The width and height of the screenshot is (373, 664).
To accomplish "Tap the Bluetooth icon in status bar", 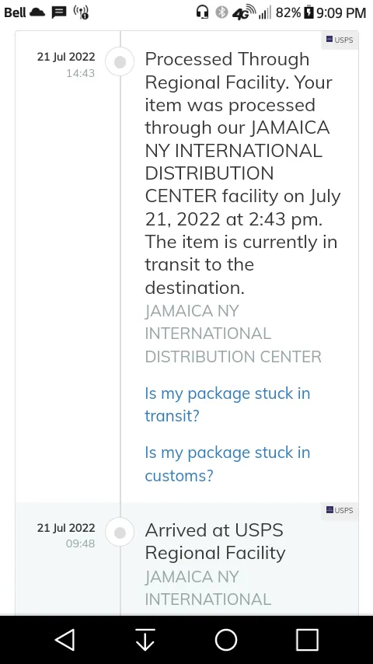I will point(221,12).
